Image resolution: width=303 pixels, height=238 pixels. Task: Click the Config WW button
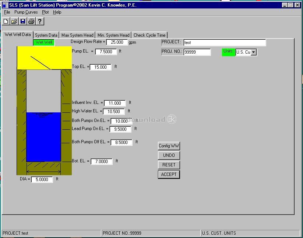169,146
